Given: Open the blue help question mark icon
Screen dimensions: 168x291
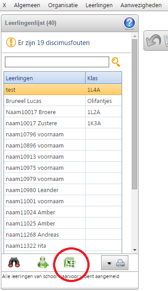Looking at the screenshot, I should click(129, 23).
